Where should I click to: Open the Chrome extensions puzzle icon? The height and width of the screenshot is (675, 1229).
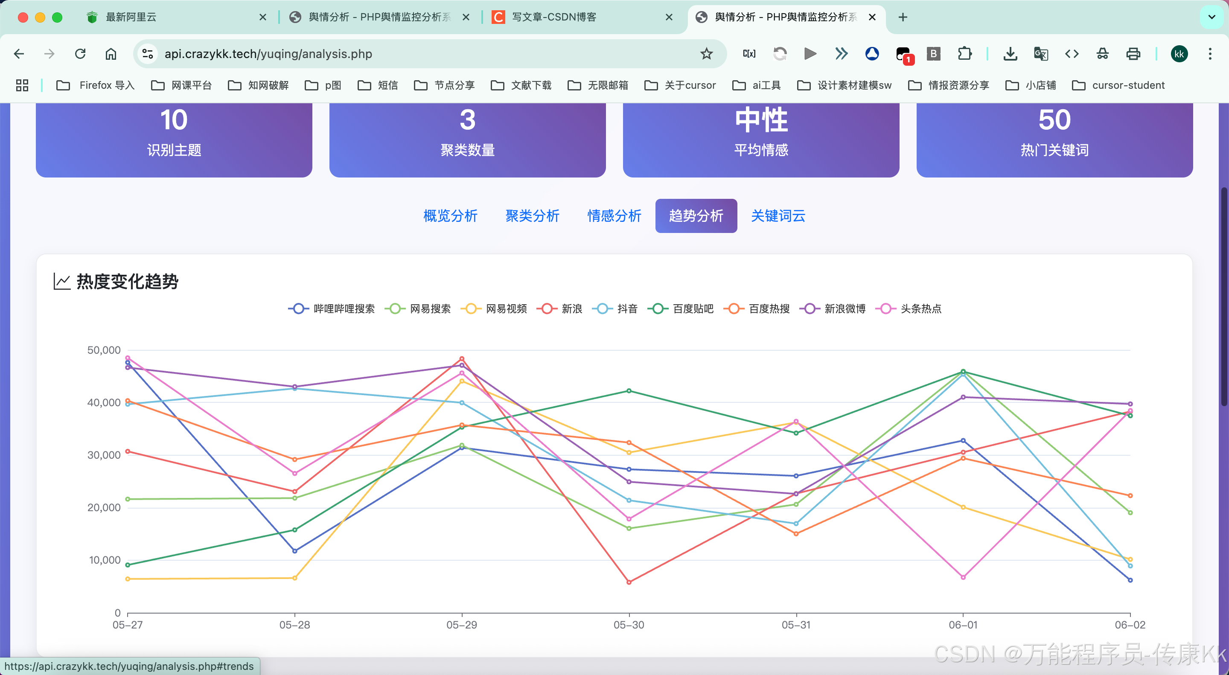(964, 54)
